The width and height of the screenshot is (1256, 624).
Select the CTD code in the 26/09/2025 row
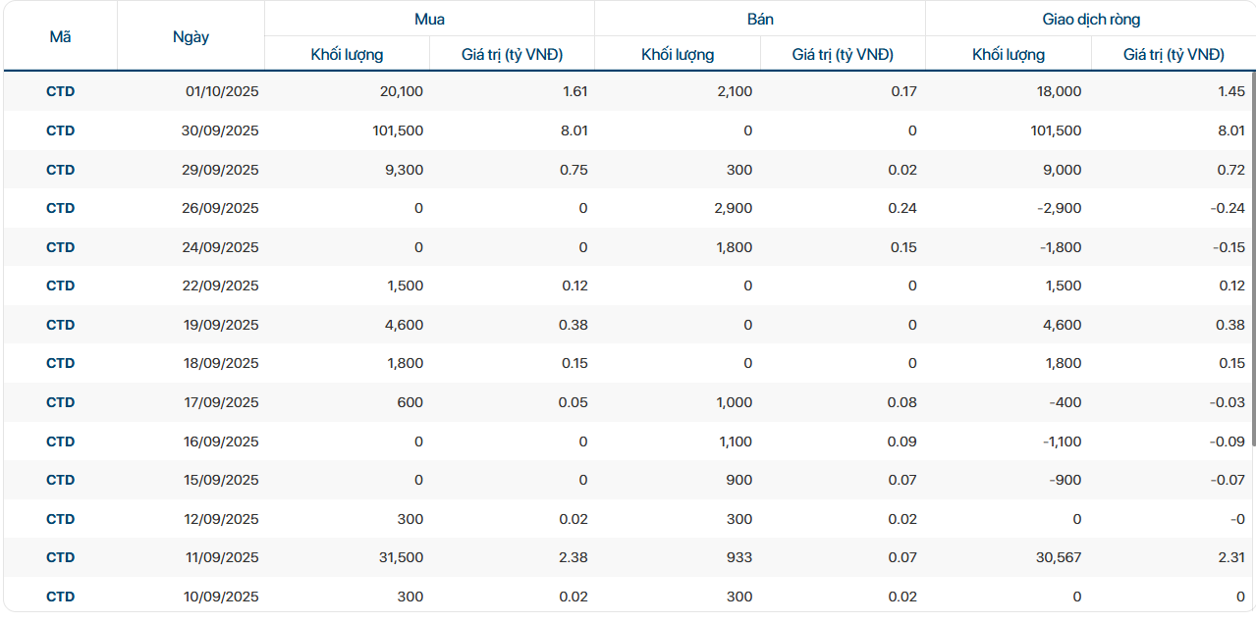pos(60,208)
